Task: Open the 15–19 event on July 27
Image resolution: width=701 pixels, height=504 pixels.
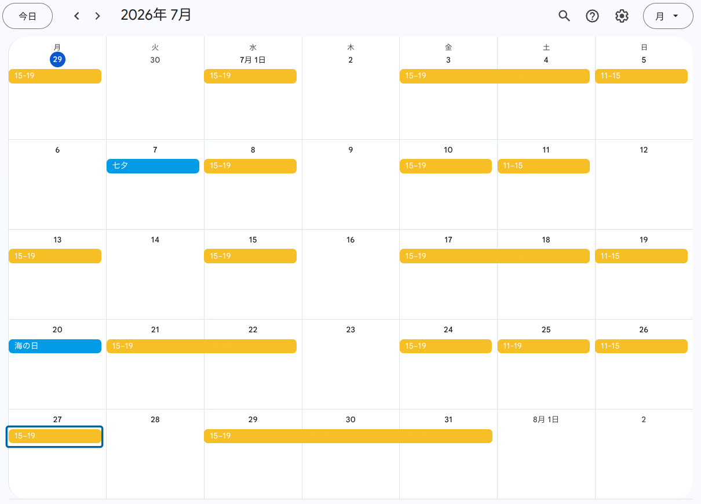Action: (x=55, y=436)
